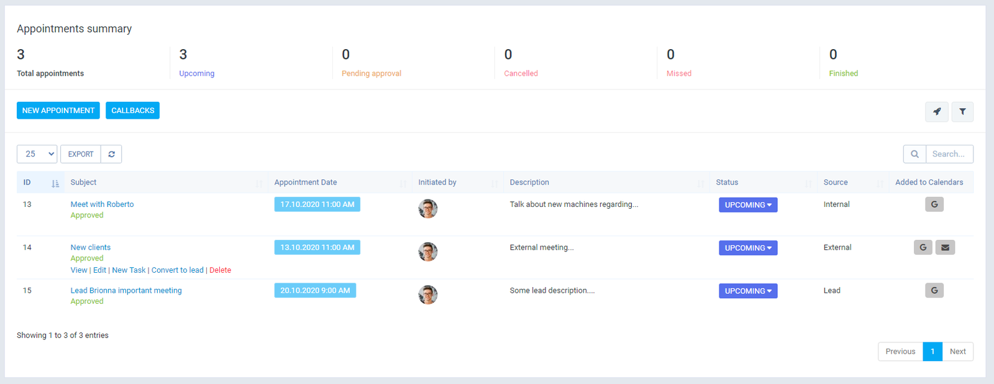Select the Pending approval summary label
Screen dimensions: 994x384
[x=371, y=73]
